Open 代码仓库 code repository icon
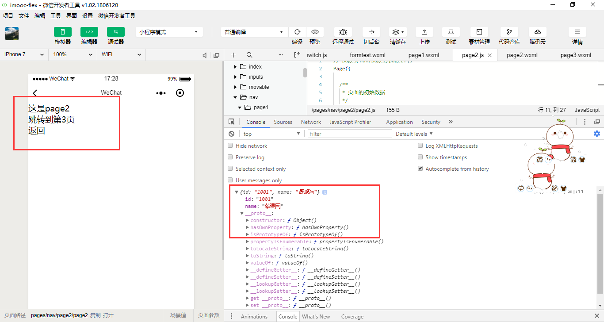The width and height of the screenshot is (604, 322). 509,32
